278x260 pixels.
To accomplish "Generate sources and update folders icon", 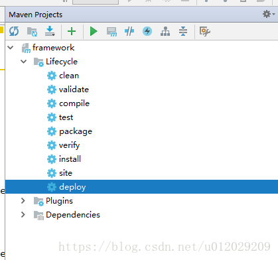I will (32, 32).
